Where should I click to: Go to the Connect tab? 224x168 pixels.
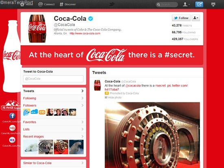46,4
